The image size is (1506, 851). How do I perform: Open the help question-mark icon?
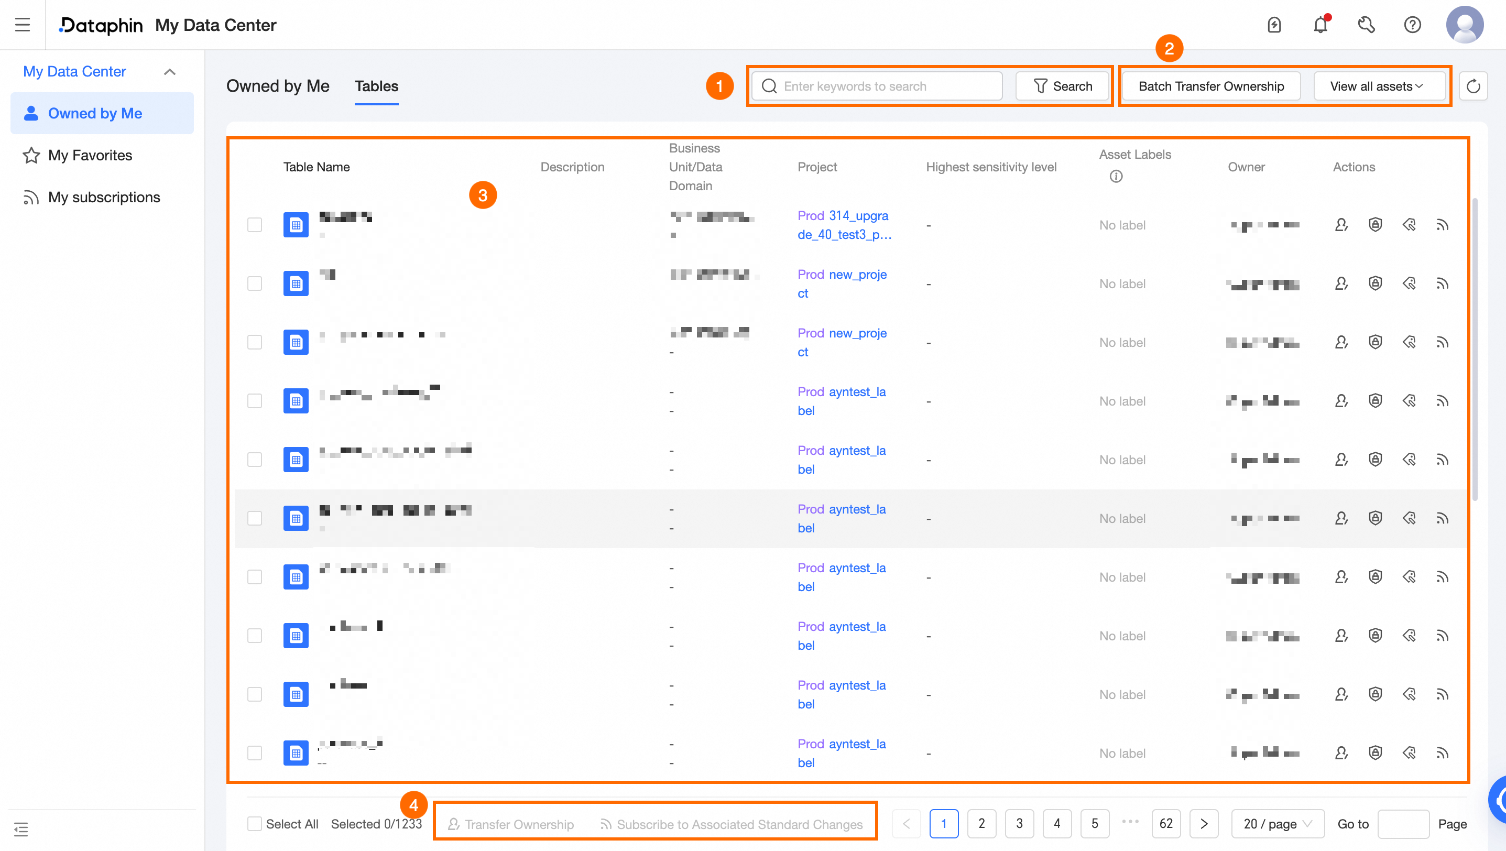coord(1412,25)
